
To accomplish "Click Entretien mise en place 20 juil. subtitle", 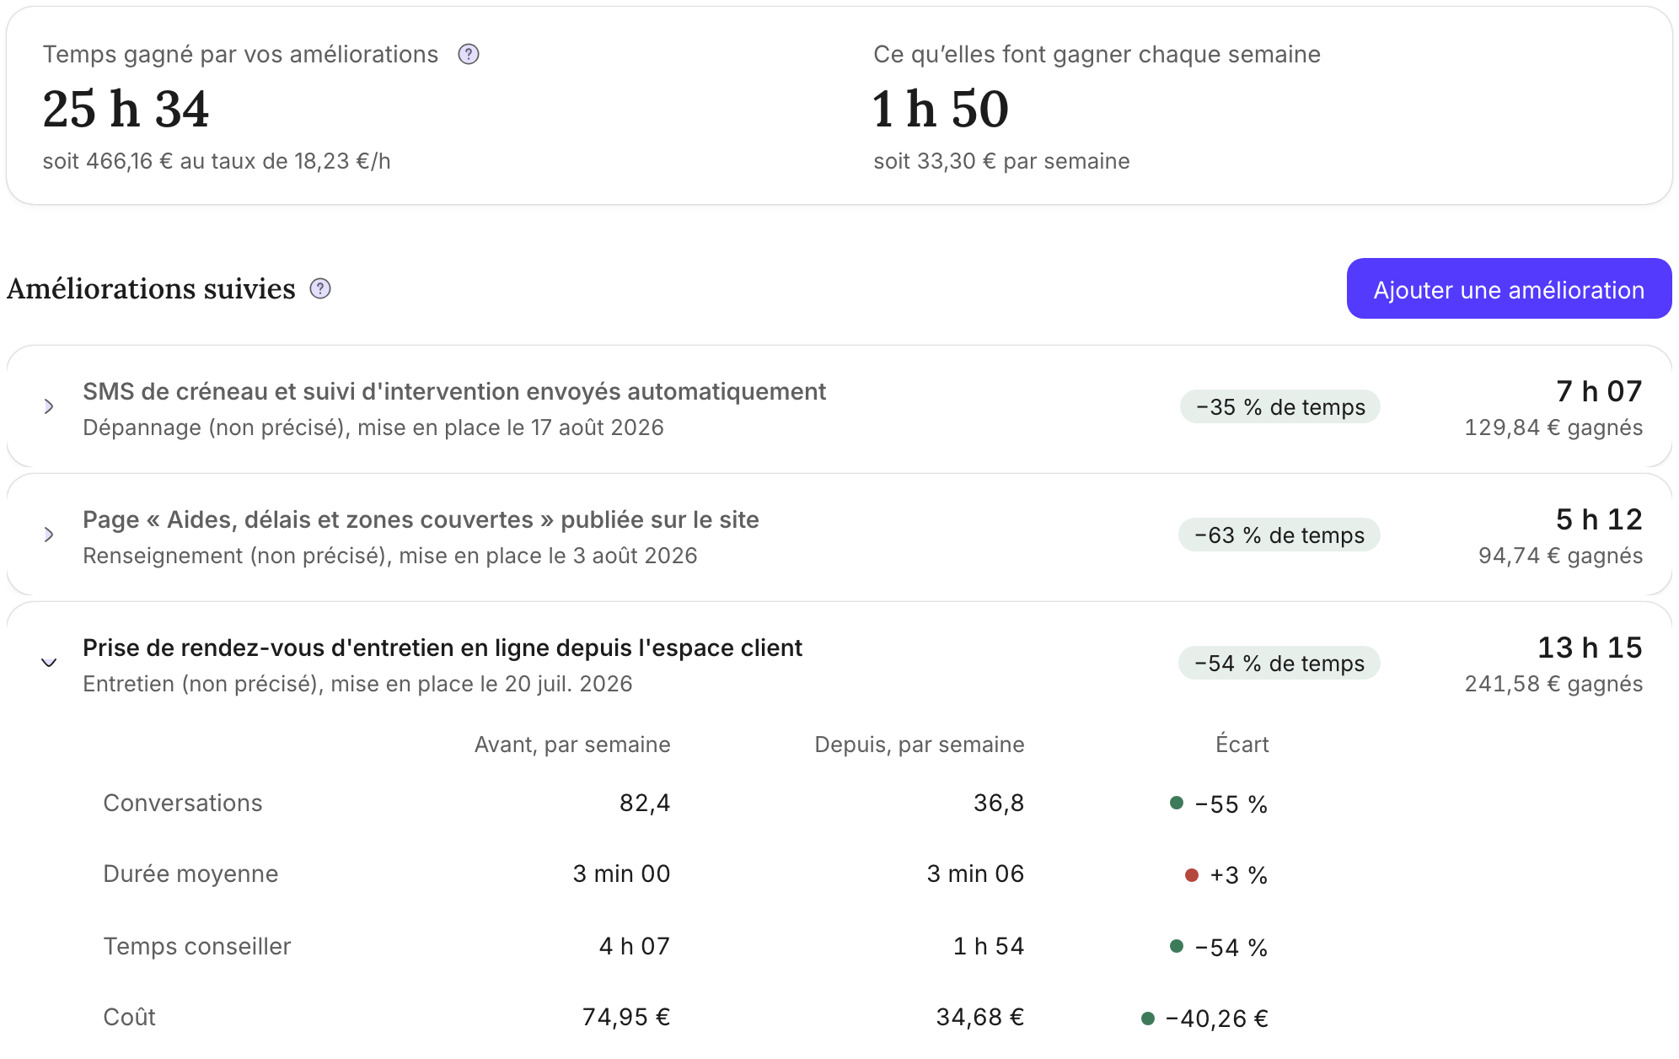I will (x=357, y=684).
